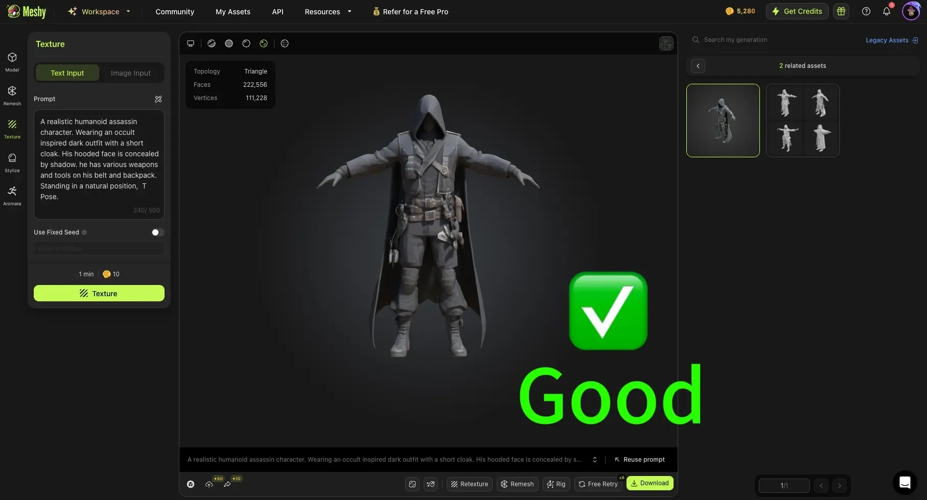The width and height of the screenshot is (927, 500).
Task: Click the green Download button
Action: [x=650, y=483]
